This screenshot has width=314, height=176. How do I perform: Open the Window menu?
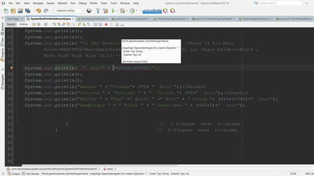pos(125,3)
